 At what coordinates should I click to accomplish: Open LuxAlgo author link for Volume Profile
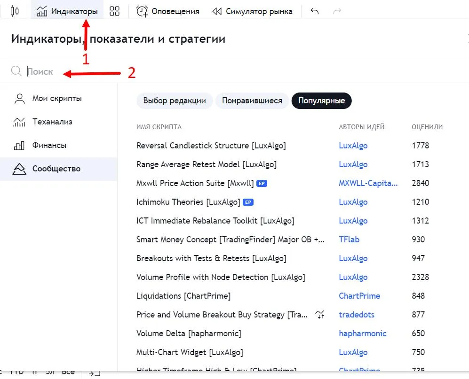353,277
